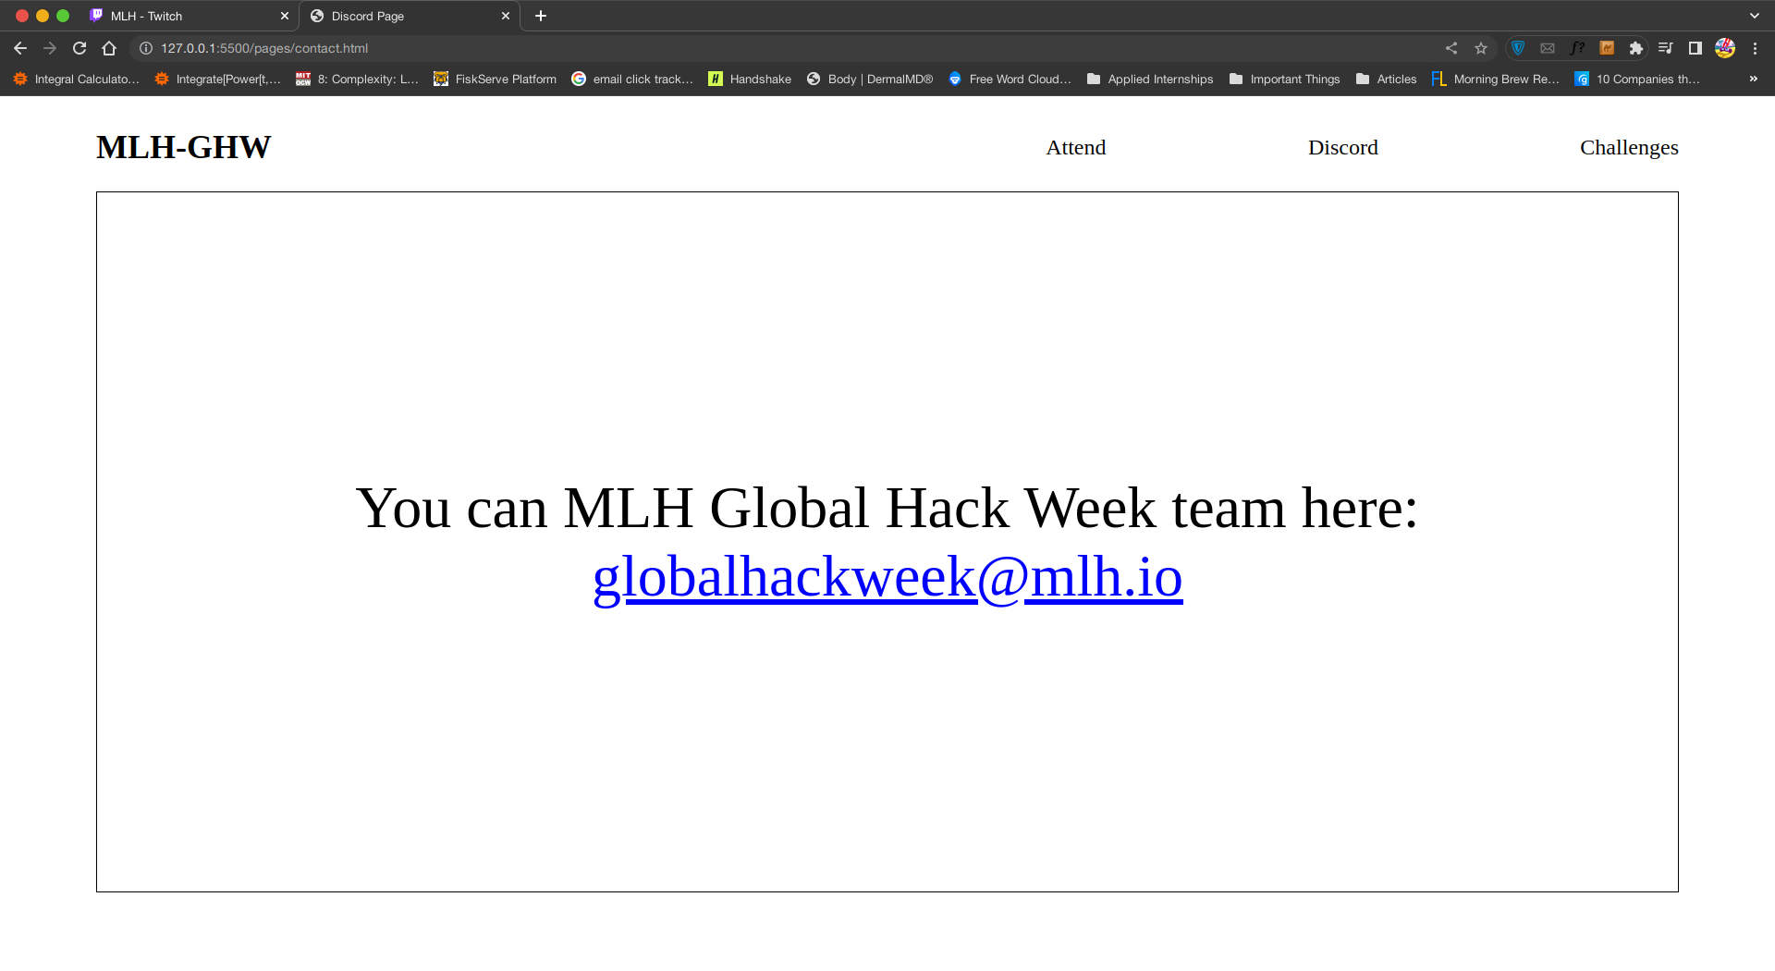The width and height of the screenshot is (1775, 971).
Task: Open the Body | DermalMD bookmark
Action: (x=870, y=79)
